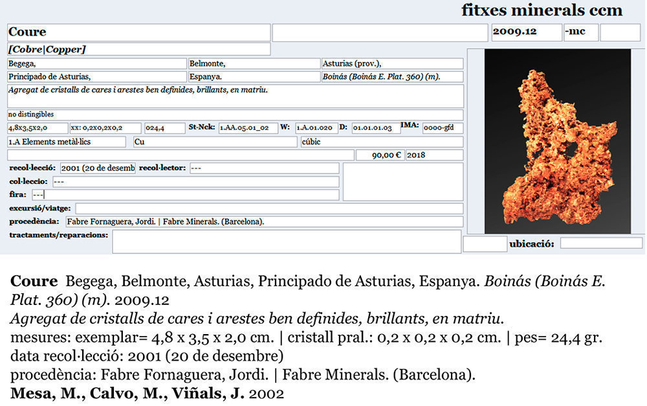Click the fira field
Screen dimensions: 647x406
point(186,194)
